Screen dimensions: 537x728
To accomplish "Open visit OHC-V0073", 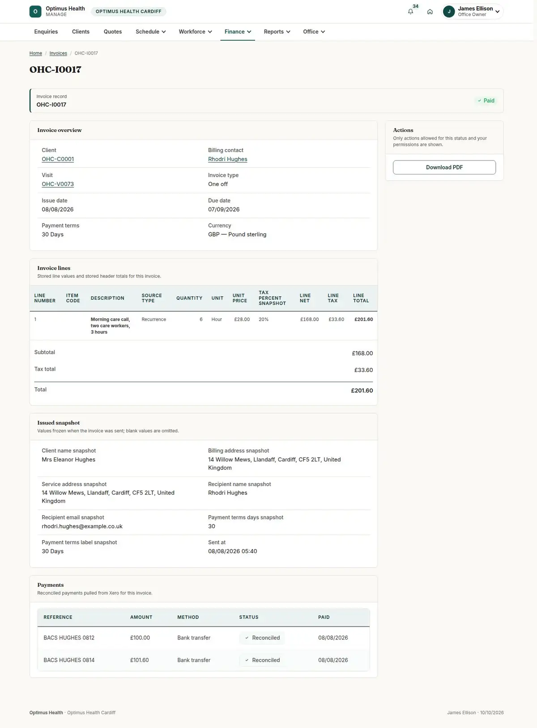I will pyautogui.click(x=58, y=184).
